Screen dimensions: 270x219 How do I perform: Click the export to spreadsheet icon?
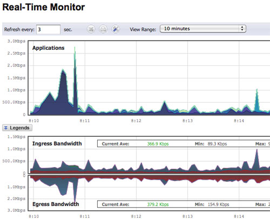(x=91, y=29)
